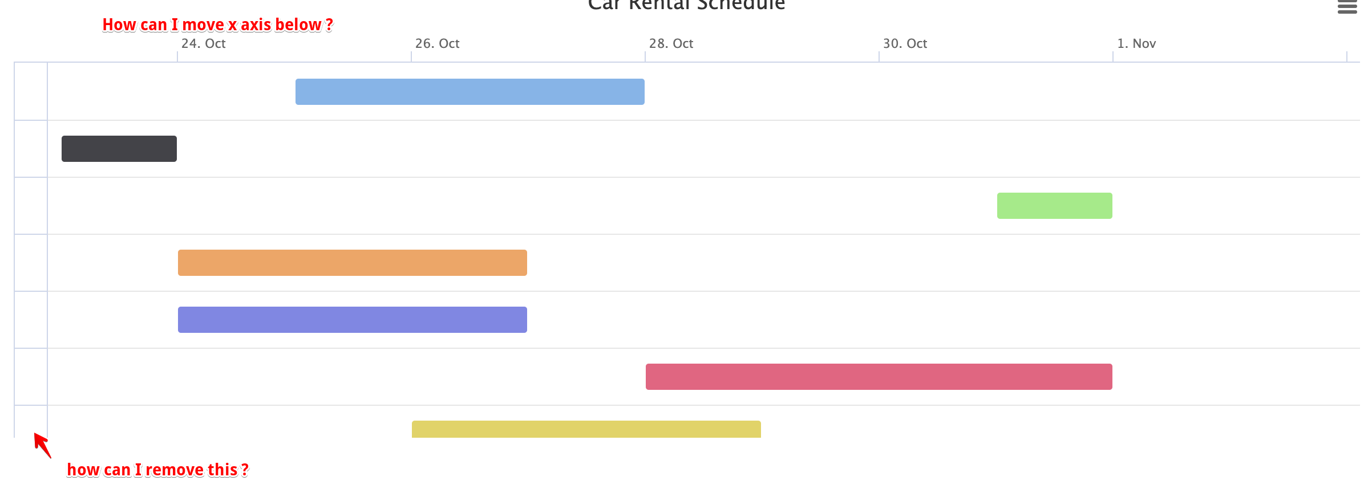Click the 24. Oct axis label
This screenshot has height=497, width=1368.
pyautogui.click(x=203, y=44)
